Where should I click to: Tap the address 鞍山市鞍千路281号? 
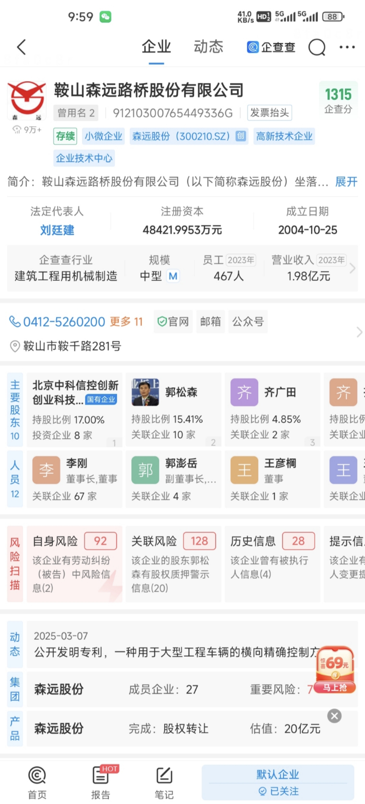72,346
